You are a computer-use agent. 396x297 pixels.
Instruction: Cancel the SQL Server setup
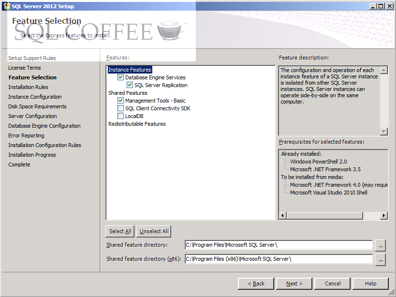332,283
